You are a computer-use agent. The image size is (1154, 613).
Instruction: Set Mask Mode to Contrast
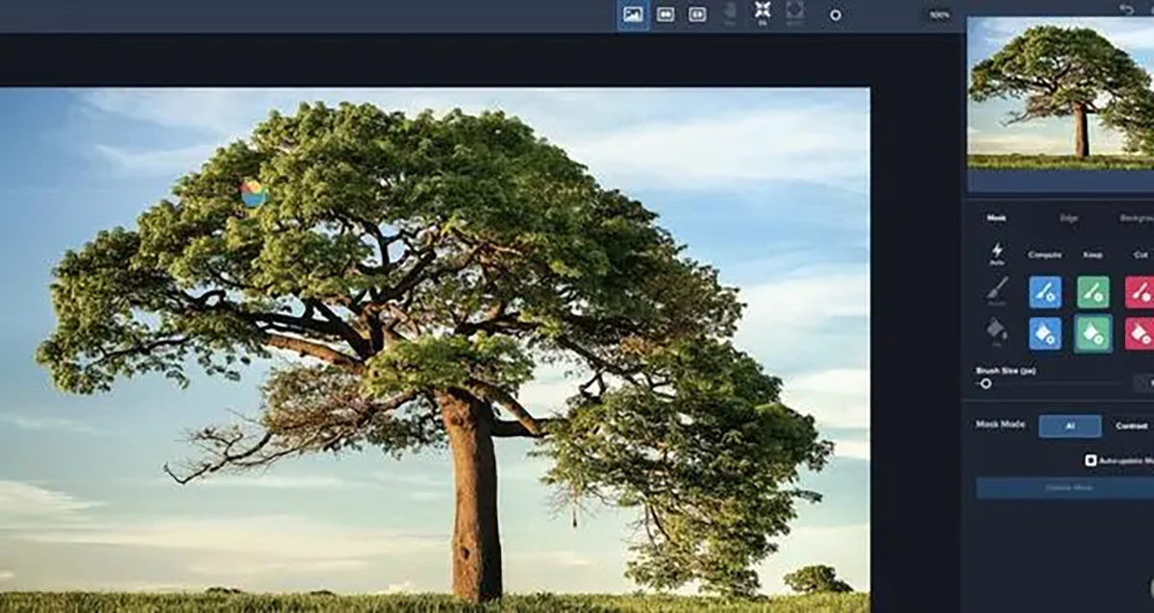tap(1131, 426)
